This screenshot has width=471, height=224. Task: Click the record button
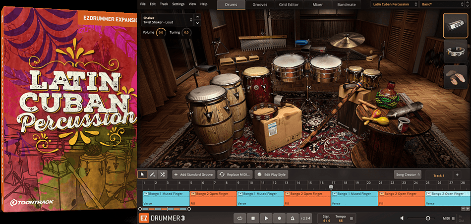tap(279, 218)
